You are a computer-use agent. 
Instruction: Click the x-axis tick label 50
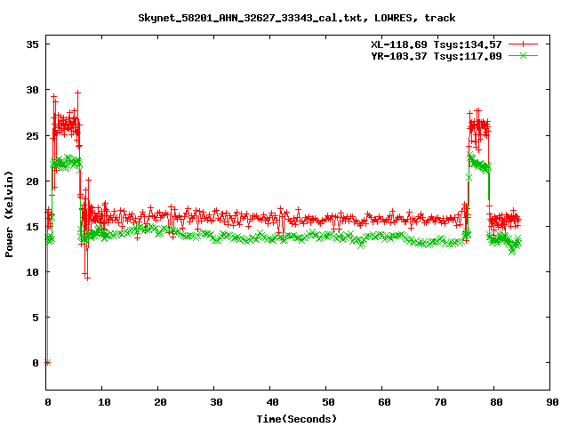tap(328, 402)
